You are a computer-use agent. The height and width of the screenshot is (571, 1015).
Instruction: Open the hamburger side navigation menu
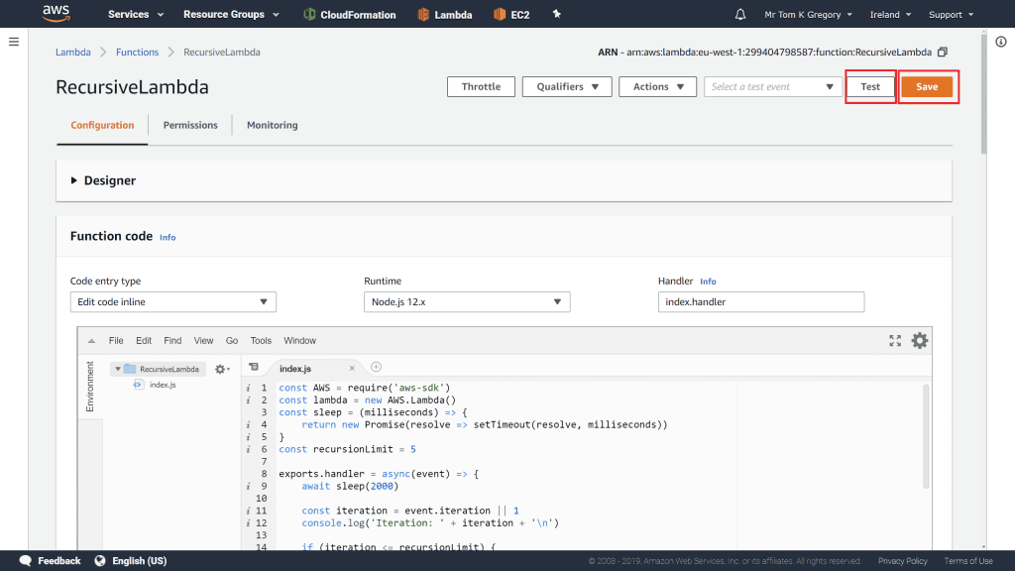tap(14, 42)
